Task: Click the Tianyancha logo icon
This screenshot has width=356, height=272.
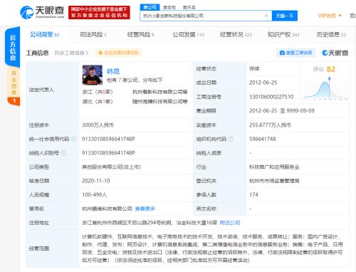Action: click(x=26, y=12)
